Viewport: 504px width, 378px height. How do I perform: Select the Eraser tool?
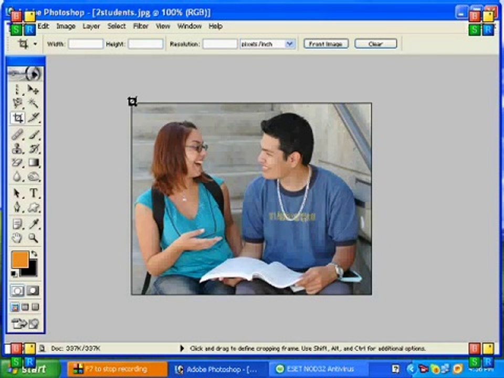(x=17, y=162)
